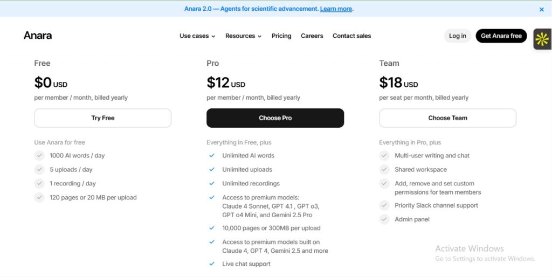Select the Choose Pro button

[275, 118]
